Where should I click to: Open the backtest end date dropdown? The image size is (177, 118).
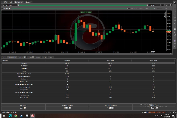click(x=154, y=5)
